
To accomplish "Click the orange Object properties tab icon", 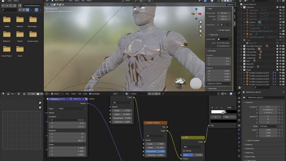I will point(239,126).
